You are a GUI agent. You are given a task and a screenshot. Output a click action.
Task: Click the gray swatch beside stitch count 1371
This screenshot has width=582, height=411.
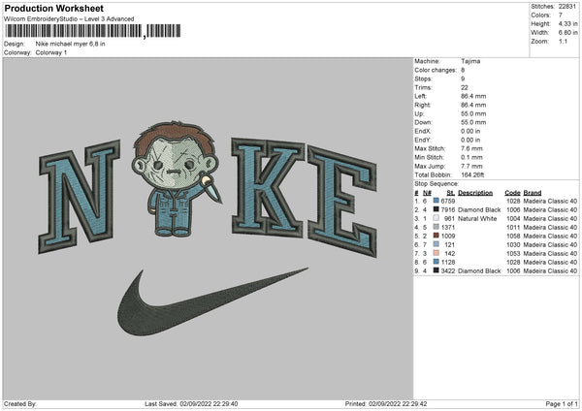436,227
